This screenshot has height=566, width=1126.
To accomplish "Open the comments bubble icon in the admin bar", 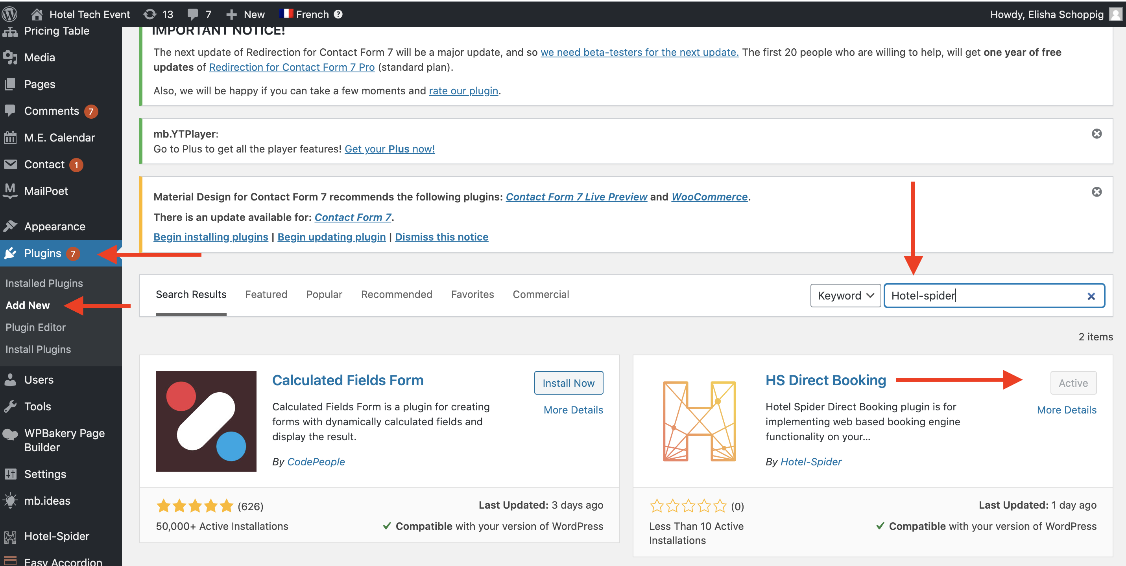I will [x=193, y=15].
